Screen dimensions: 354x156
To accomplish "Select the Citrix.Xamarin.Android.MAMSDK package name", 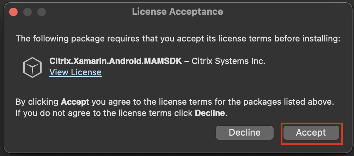I will pyautogui.click(x=116, y=61).
